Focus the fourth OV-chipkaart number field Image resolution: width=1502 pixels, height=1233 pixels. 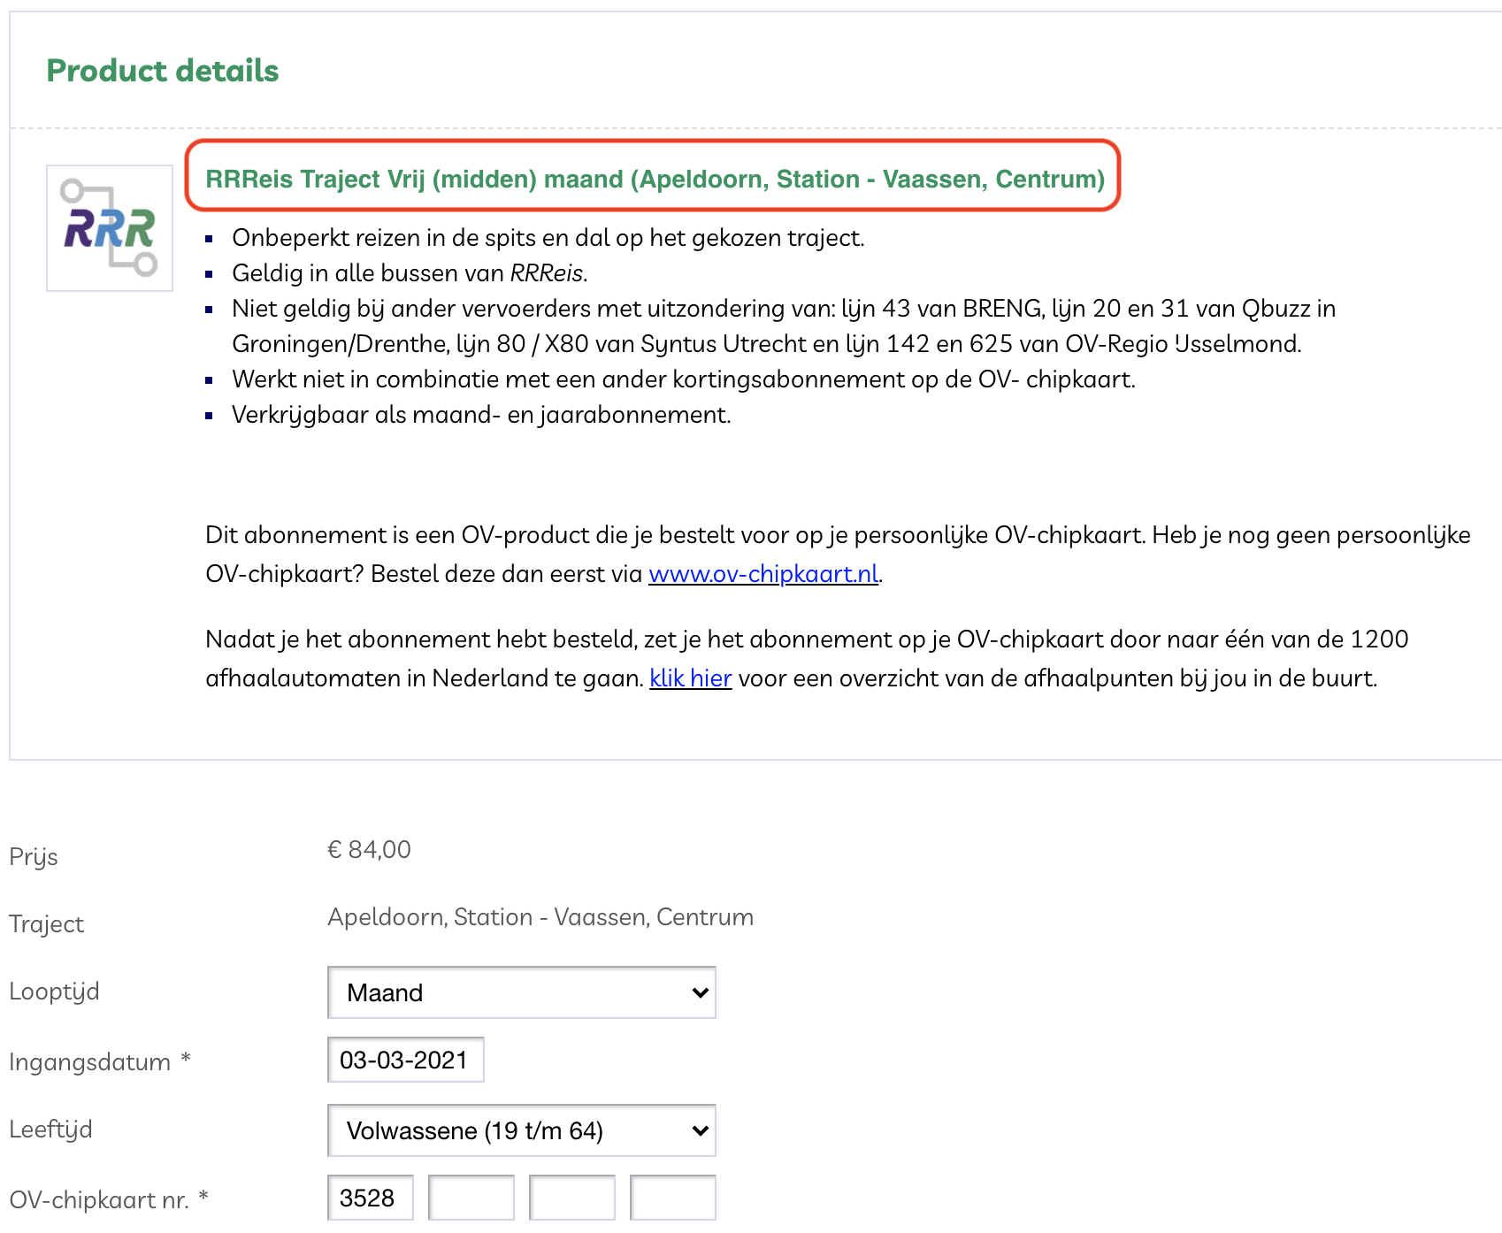673,1198
